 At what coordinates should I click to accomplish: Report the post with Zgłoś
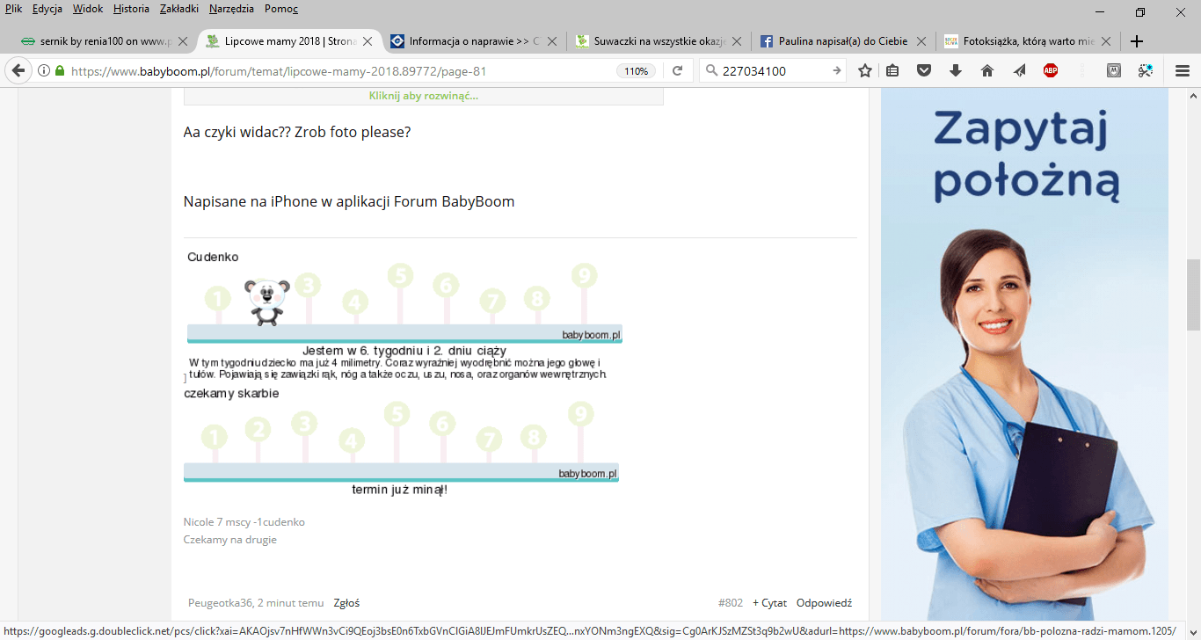coord(346,603)
